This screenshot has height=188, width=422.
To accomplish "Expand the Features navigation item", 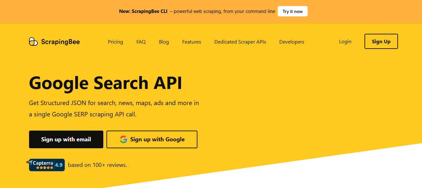I will (191, 42).
